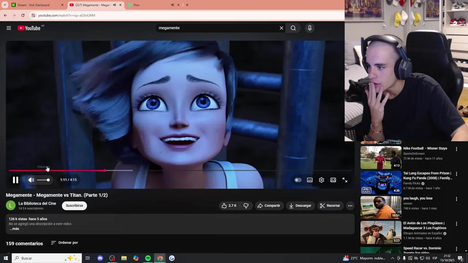Viewport: 468px width, 263px height.
Task: Close the Flow tab
Action: point(178,5)
